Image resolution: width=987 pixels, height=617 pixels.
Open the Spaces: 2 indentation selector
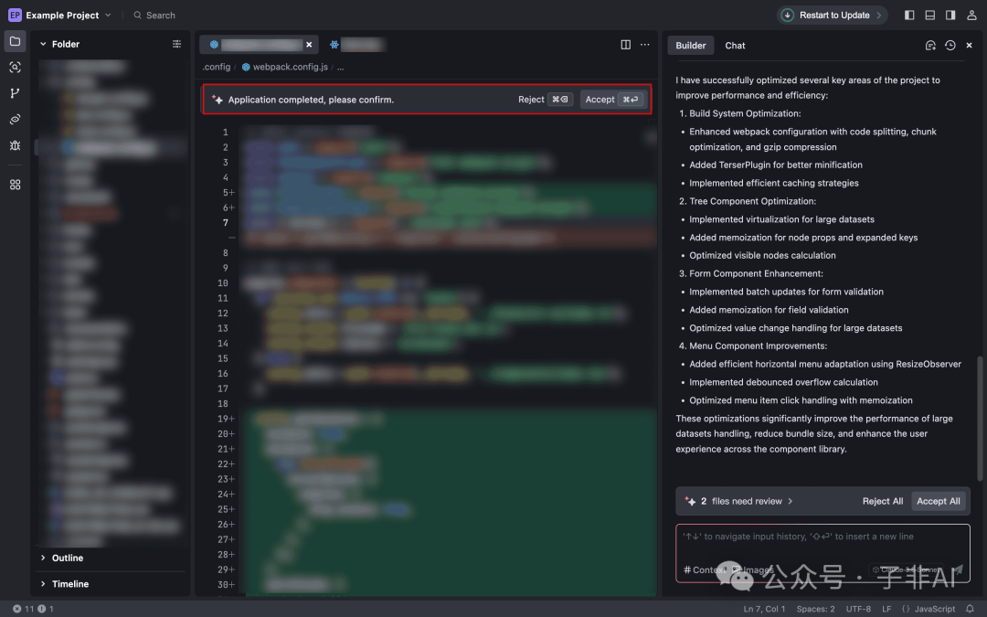click(x=815, y=609)
